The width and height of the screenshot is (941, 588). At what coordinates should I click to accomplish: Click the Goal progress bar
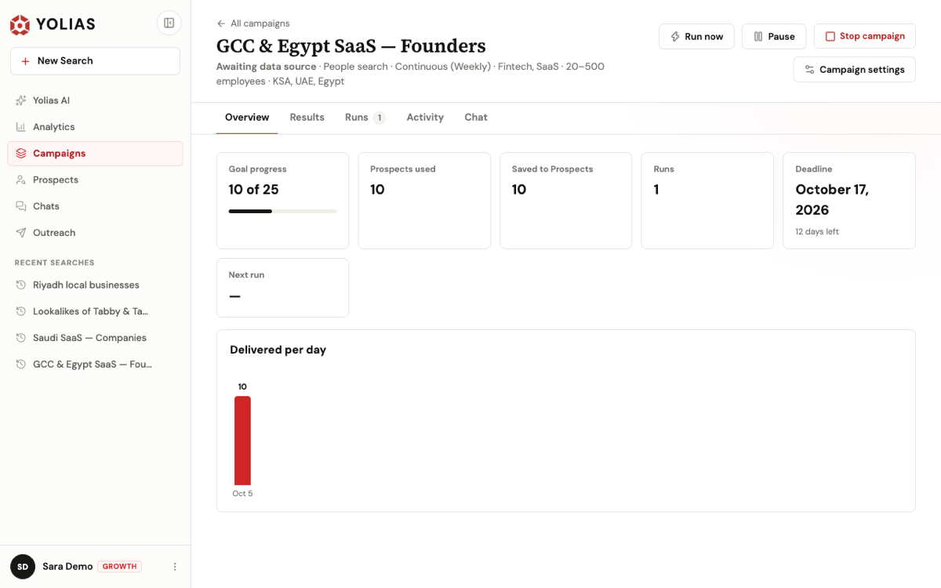click(x=282, y=211)
